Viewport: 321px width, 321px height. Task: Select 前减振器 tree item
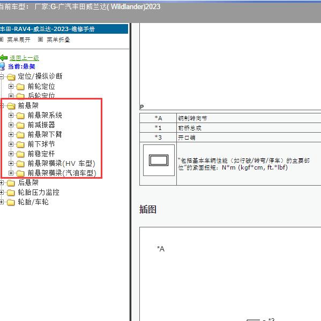tap(41, 125)
